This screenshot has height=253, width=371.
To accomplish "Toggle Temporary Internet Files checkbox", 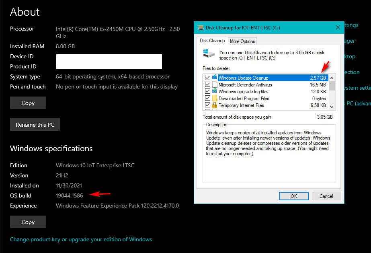I will [207, 105].
